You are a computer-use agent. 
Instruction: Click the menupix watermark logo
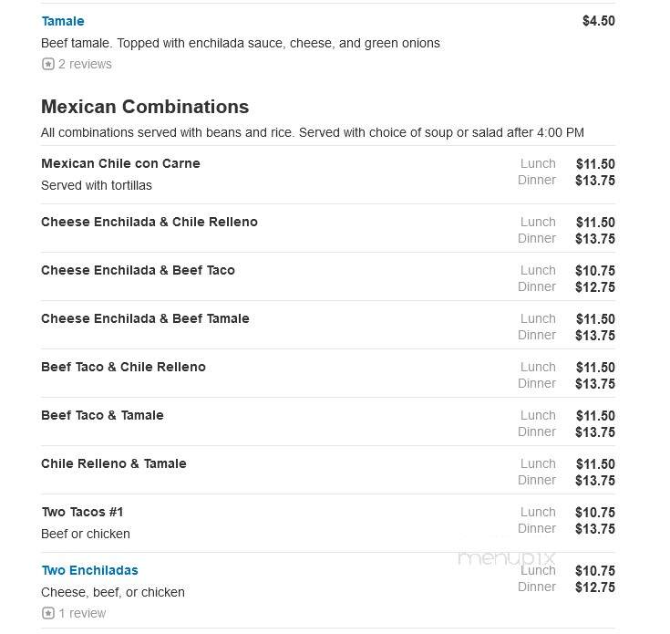[x=506, y=557]
